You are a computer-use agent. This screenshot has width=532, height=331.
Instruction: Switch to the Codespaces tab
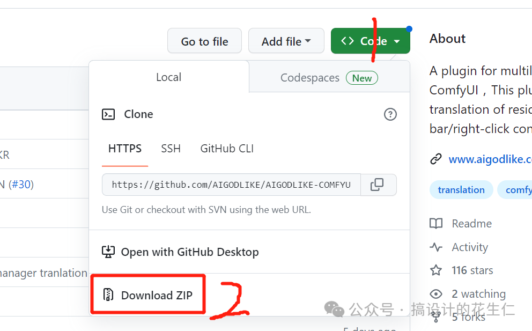[329, 78]
